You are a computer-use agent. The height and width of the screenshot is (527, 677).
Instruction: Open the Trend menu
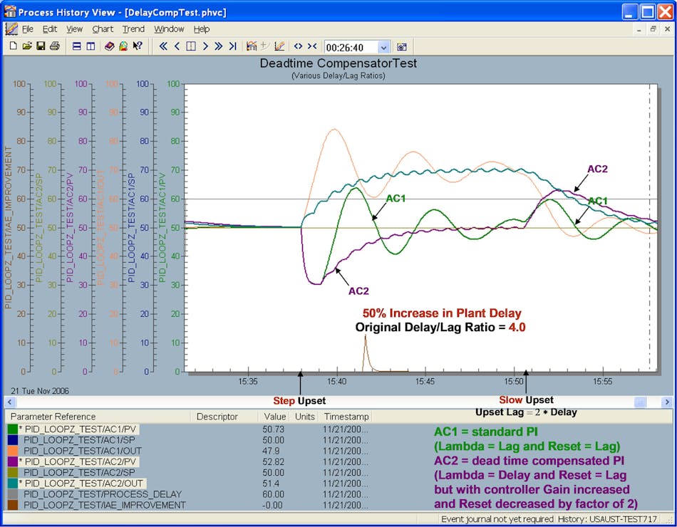133,29
